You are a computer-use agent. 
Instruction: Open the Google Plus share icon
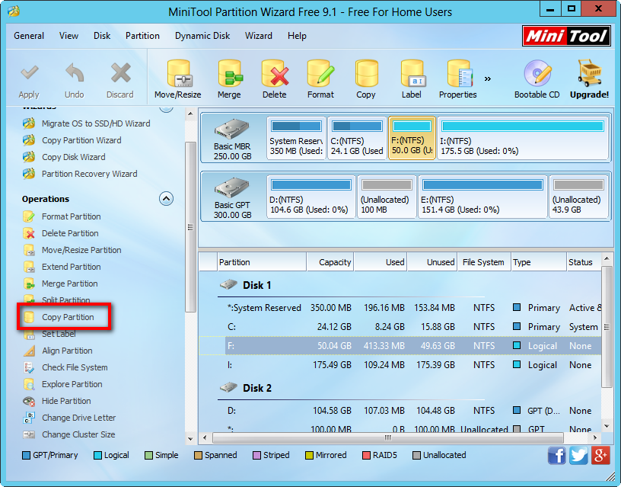coord(600,455)
